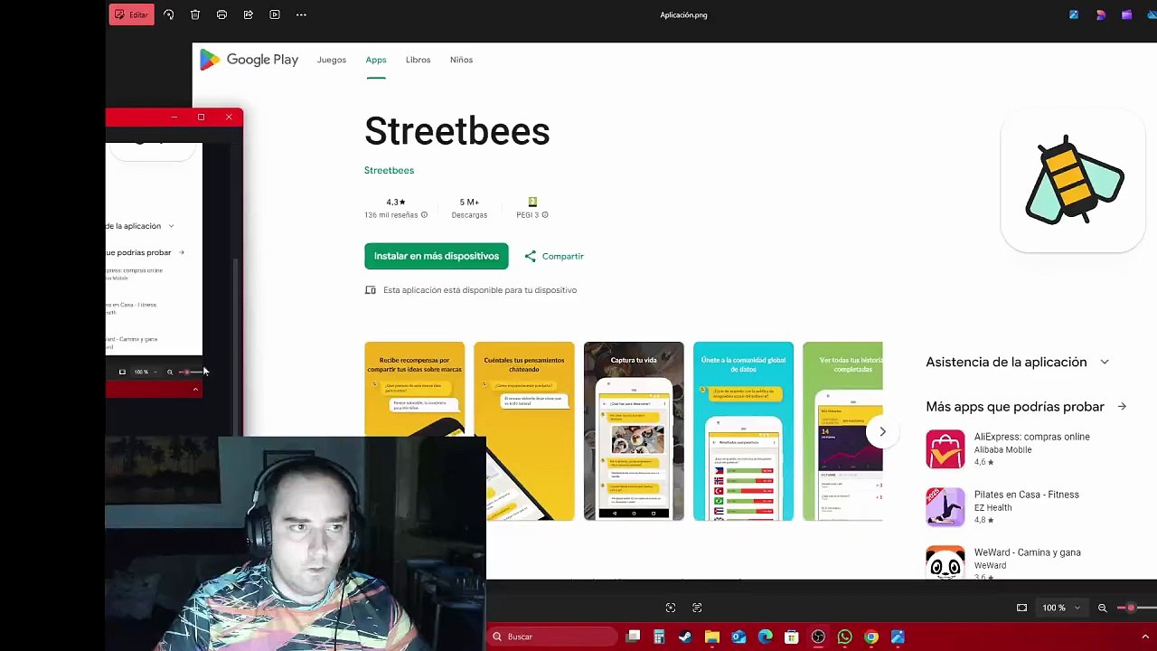Screen dimensions: 1157x651
Task: Go to the Niños tab
Action: pyautogui.click(x=461, y=60)
